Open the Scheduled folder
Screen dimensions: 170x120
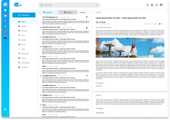[24, 63]
